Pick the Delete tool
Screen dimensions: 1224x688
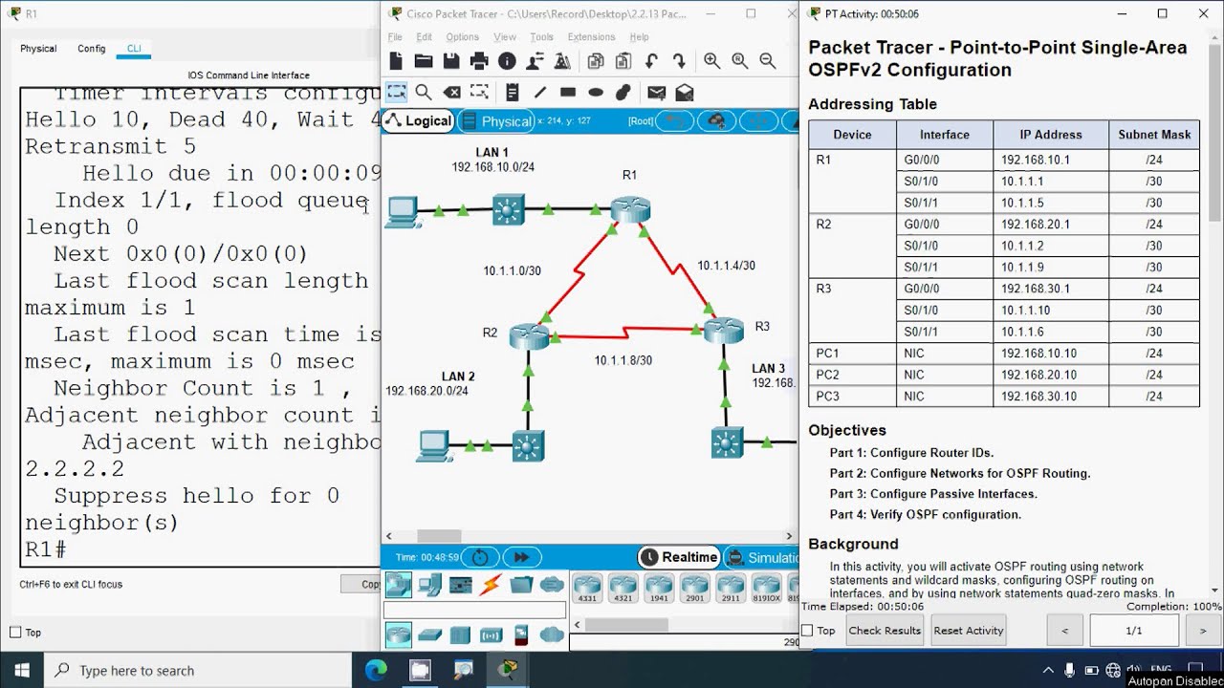pos(451,93)
